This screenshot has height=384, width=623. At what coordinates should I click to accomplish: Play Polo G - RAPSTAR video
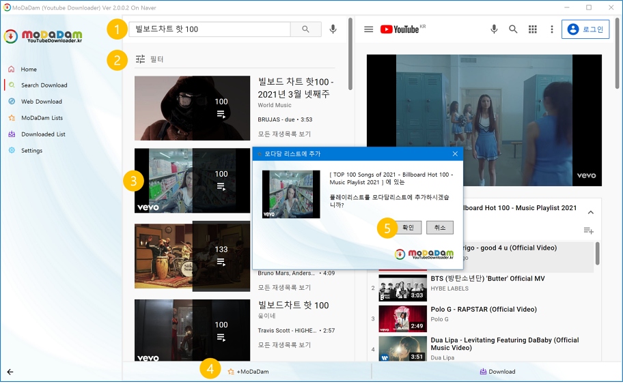[x=484, y=309]
